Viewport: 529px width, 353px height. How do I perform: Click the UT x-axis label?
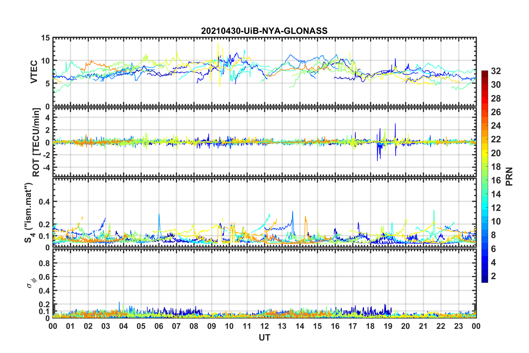click(x=264, y=337)
